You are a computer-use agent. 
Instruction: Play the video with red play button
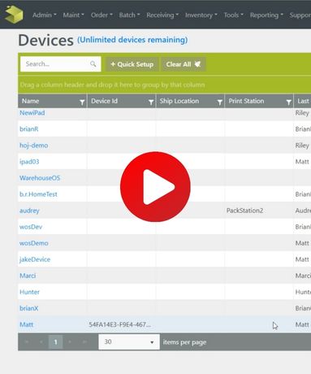pos(155,187)
